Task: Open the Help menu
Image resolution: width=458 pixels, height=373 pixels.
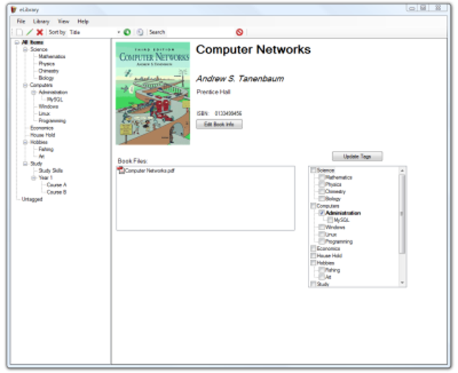Action: coord(83,22)
